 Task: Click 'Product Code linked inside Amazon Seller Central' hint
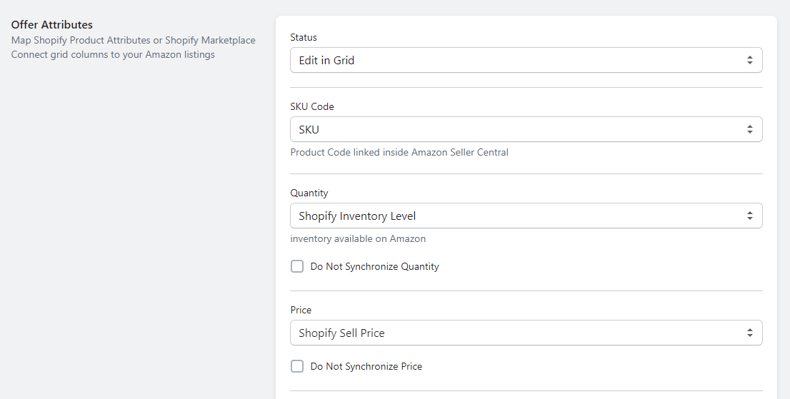tap(399, 153)
